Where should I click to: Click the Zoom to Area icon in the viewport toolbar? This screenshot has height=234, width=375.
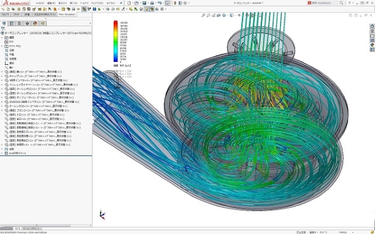click(x=209, y=15)
